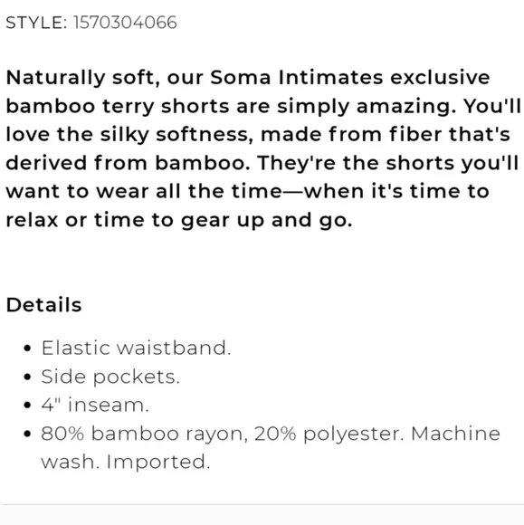Select the Details heading
Image resolution: width=524 pixels, height=525 pixels.
pos(43,305)
